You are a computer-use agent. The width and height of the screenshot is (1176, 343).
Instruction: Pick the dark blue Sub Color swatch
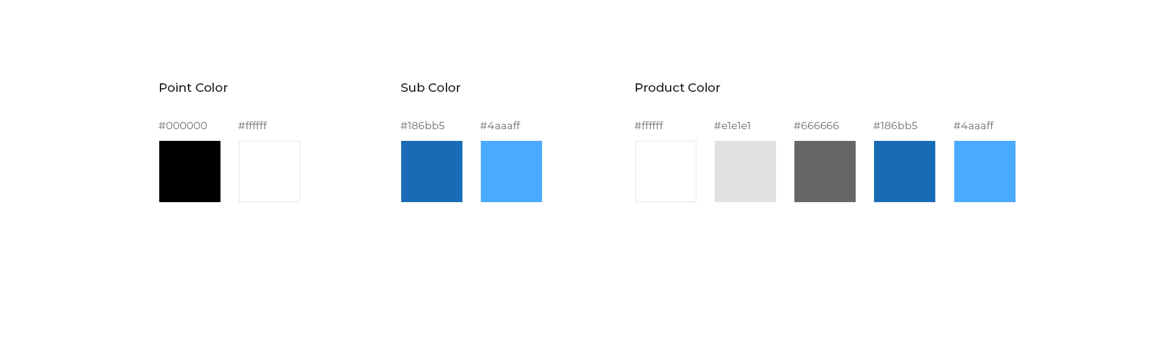click(x=432, y=171)
